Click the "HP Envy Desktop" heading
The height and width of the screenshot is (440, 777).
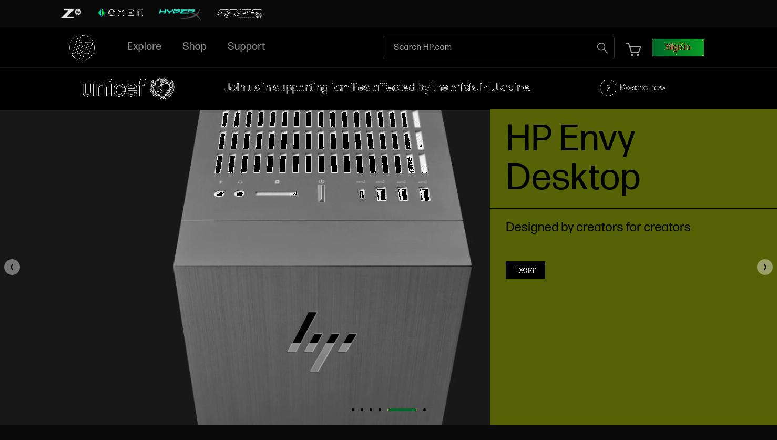click(573, 158)
